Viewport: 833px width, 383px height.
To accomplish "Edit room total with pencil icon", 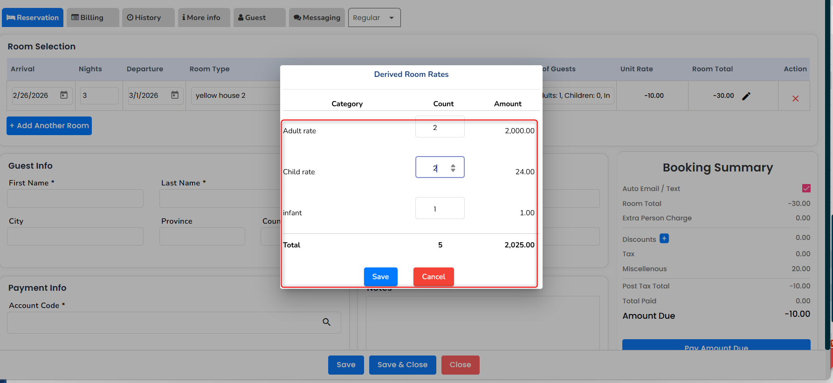I will pos(746,96).
